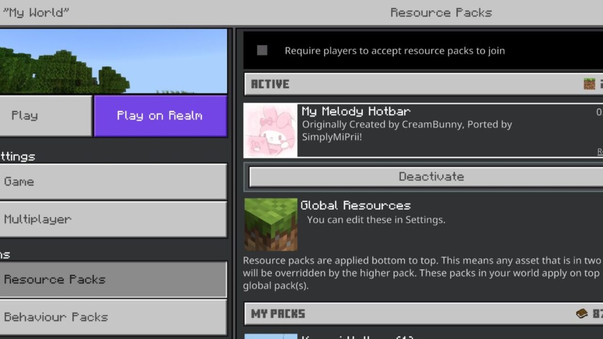Click the Global Resources grass block icon

[x=271, y=225]
